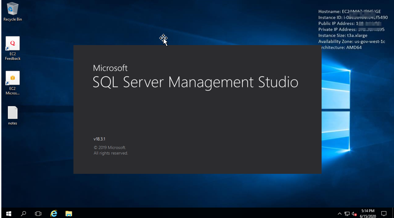Open Task View on the taskbar
Image resolution: width=394 pixels, height=218 pixels.
point(38,213)
